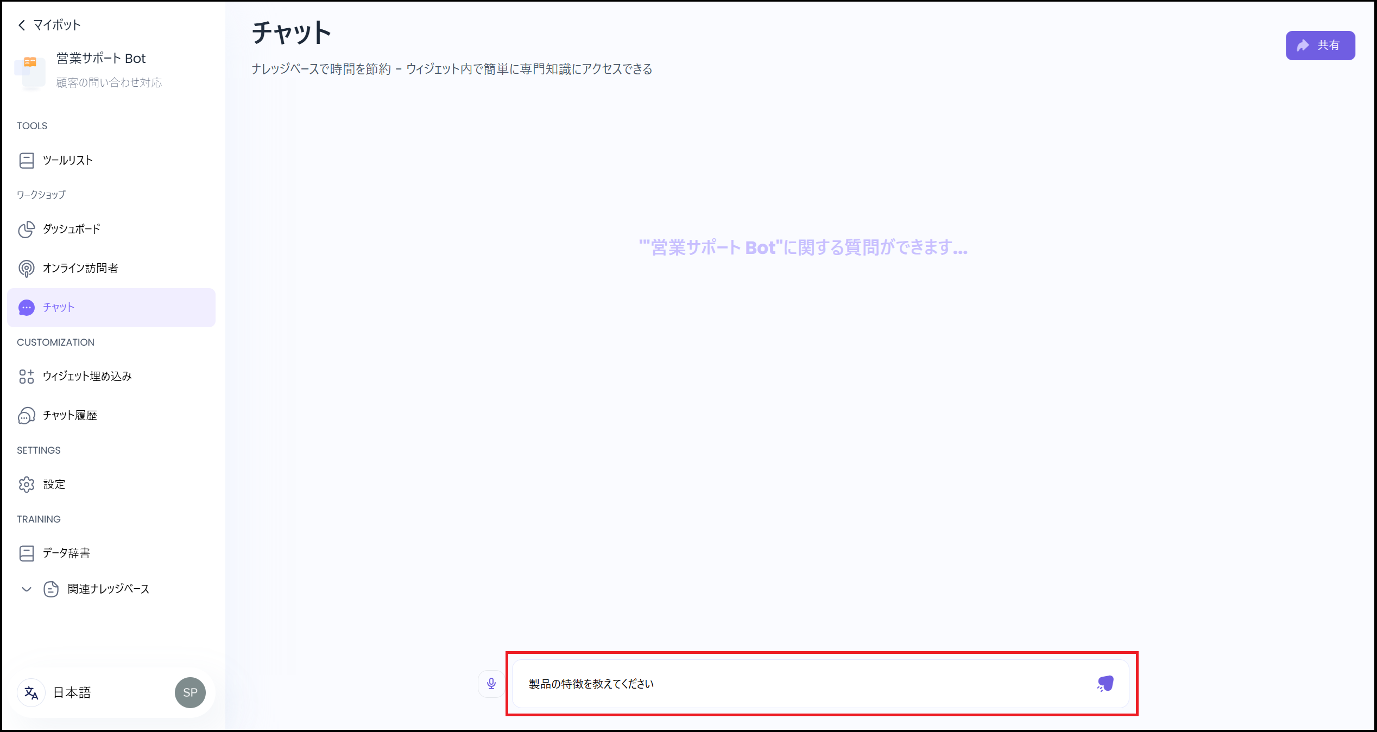Select チャット in the sidebar
The width and height of the screenshot is (1377, 732).
pyautogui.click(x=59, y=308)
